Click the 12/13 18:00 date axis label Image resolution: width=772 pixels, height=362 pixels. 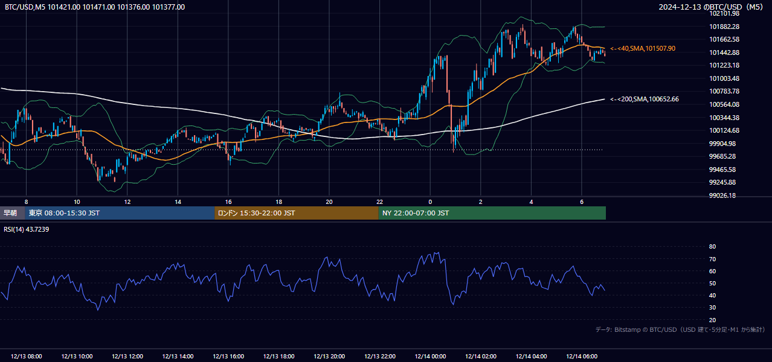[279, 357]
